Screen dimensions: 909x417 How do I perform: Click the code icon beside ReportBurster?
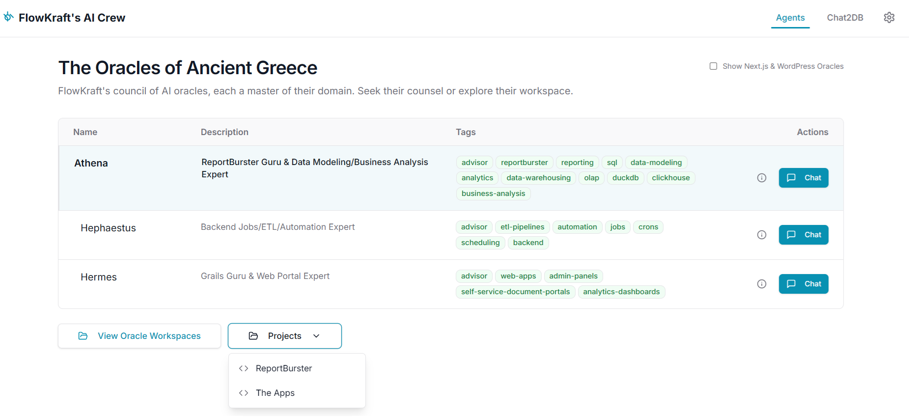point(244,368)
